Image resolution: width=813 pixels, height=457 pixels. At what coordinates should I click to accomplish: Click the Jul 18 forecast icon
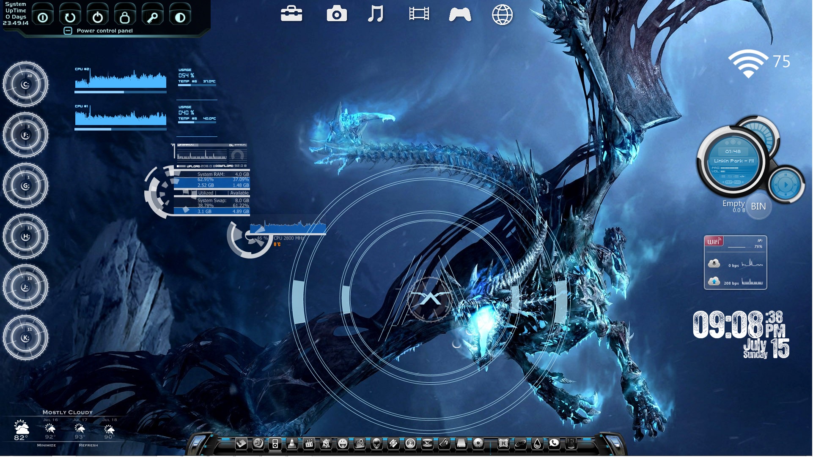[109, 429]
